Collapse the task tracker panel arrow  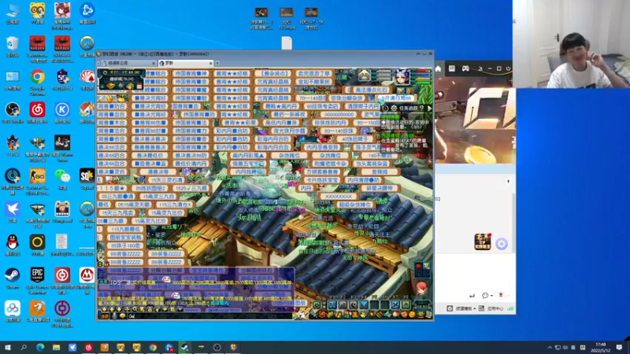429,109
